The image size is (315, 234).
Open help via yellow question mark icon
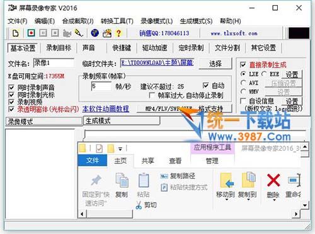[x=118, y=33]
